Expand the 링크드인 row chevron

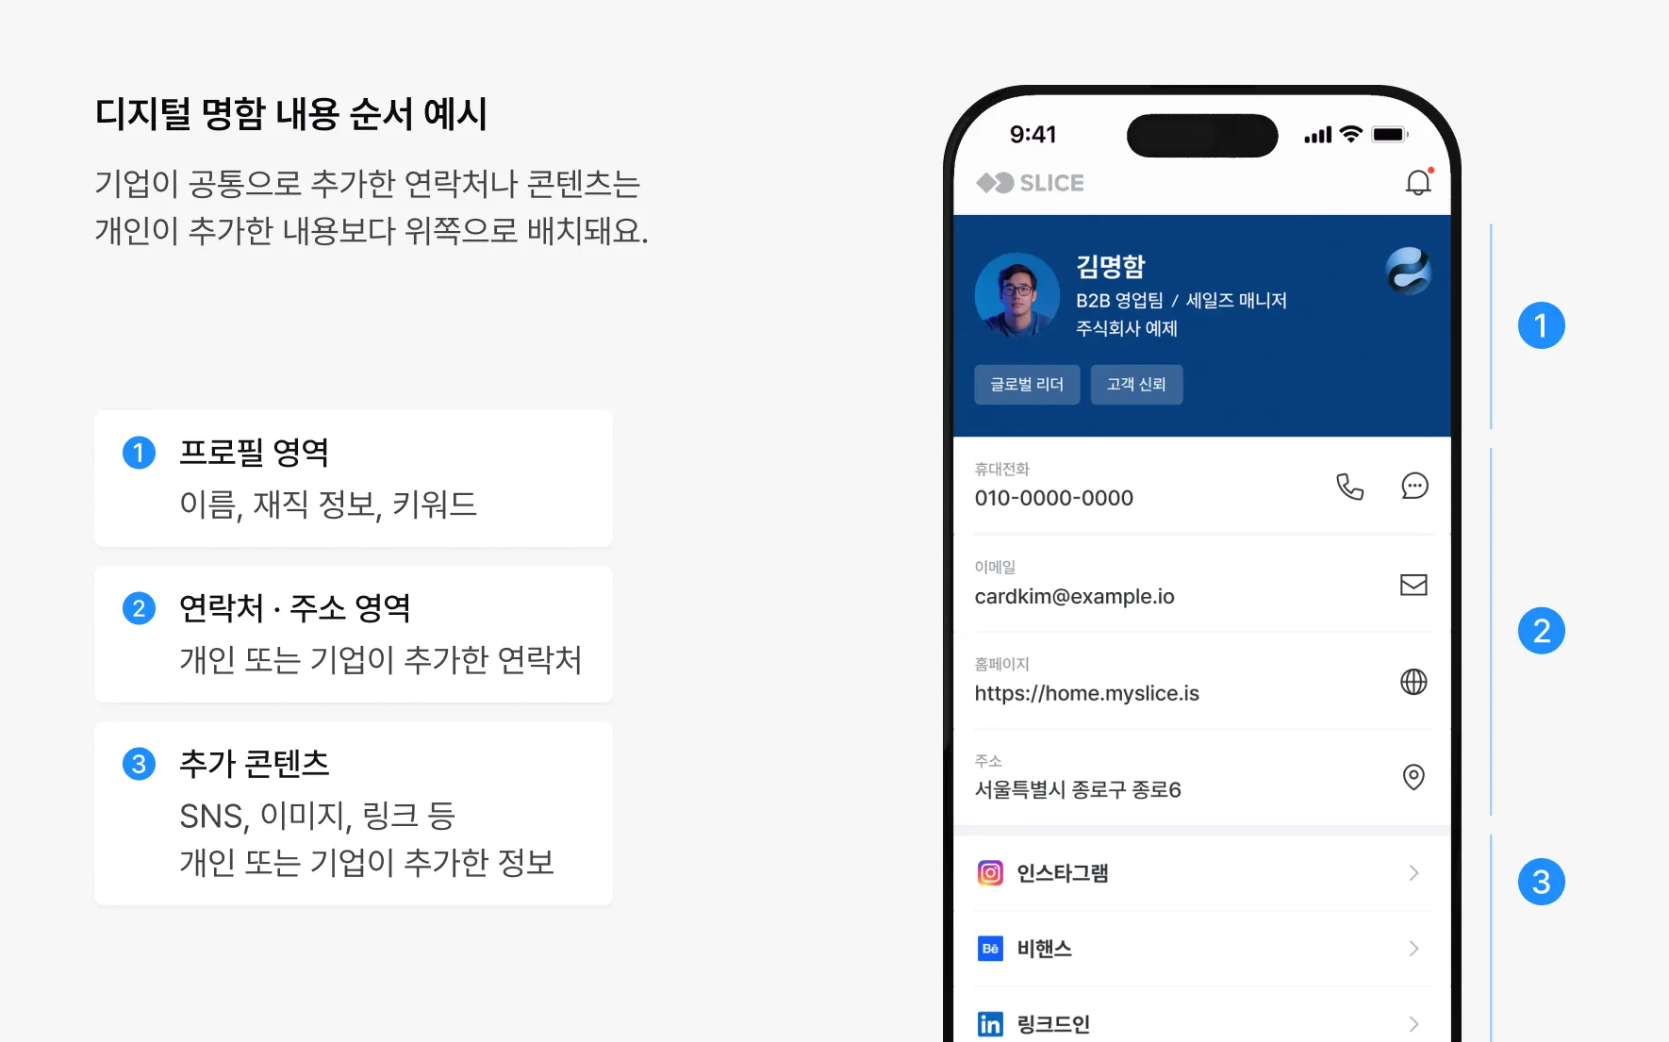(x=1413, y=1024)
